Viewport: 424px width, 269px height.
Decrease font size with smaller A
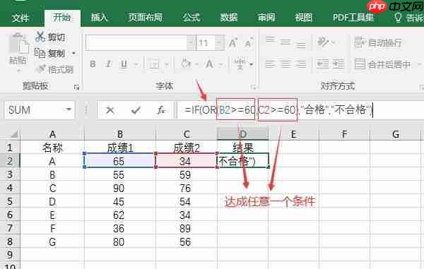coord(248,42)
